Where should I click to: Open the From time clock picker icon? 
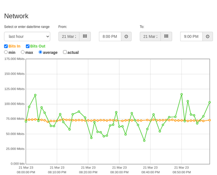coord(126,36)
